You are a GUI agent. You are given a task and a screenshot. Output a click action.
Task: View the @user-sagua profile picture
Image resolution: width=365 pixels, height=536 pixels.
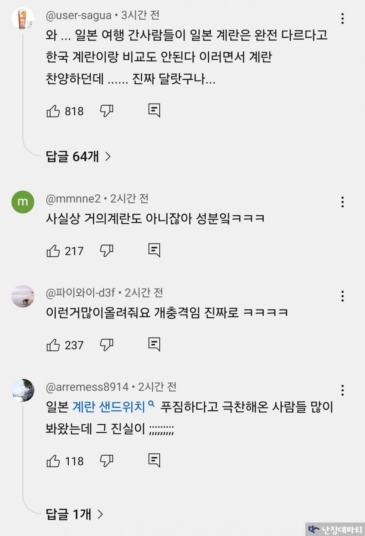pos(23,18)
